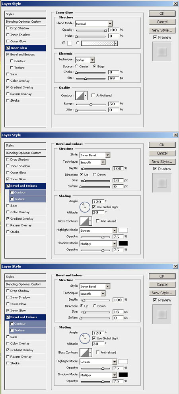Click preview thumbnail in the Inner Glow dialog

click(x=162, y=51)
